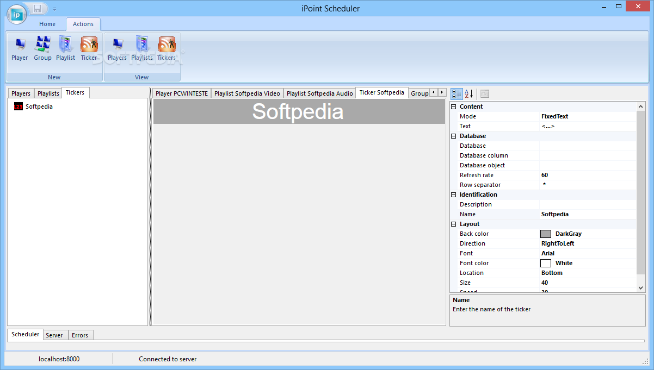Collapse the Content property category
Image resolution: width=654 pixels, height=370 pixels.
click(454, 106)
